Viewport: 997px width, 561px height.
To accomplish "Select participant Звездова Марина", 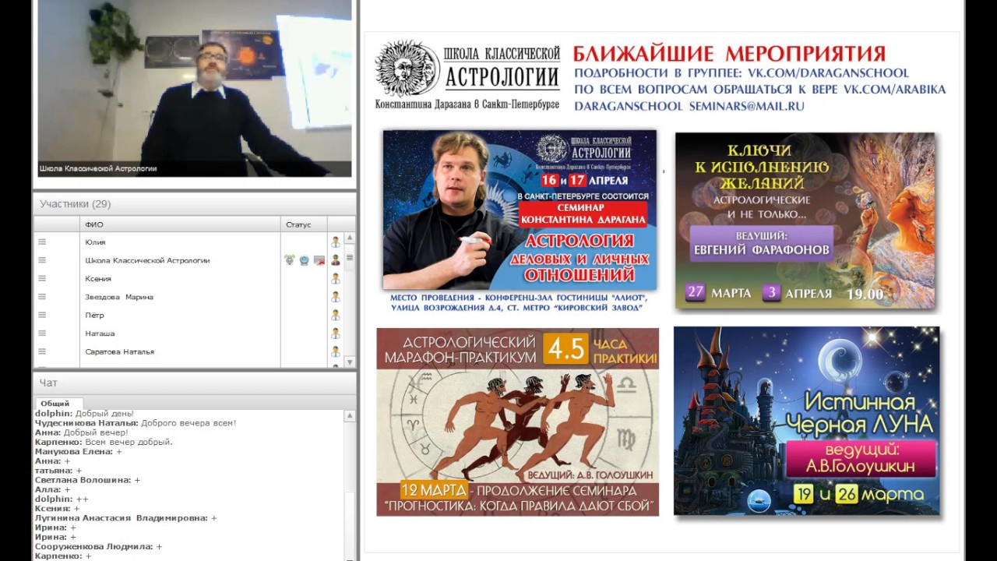I will click(119, 297).
